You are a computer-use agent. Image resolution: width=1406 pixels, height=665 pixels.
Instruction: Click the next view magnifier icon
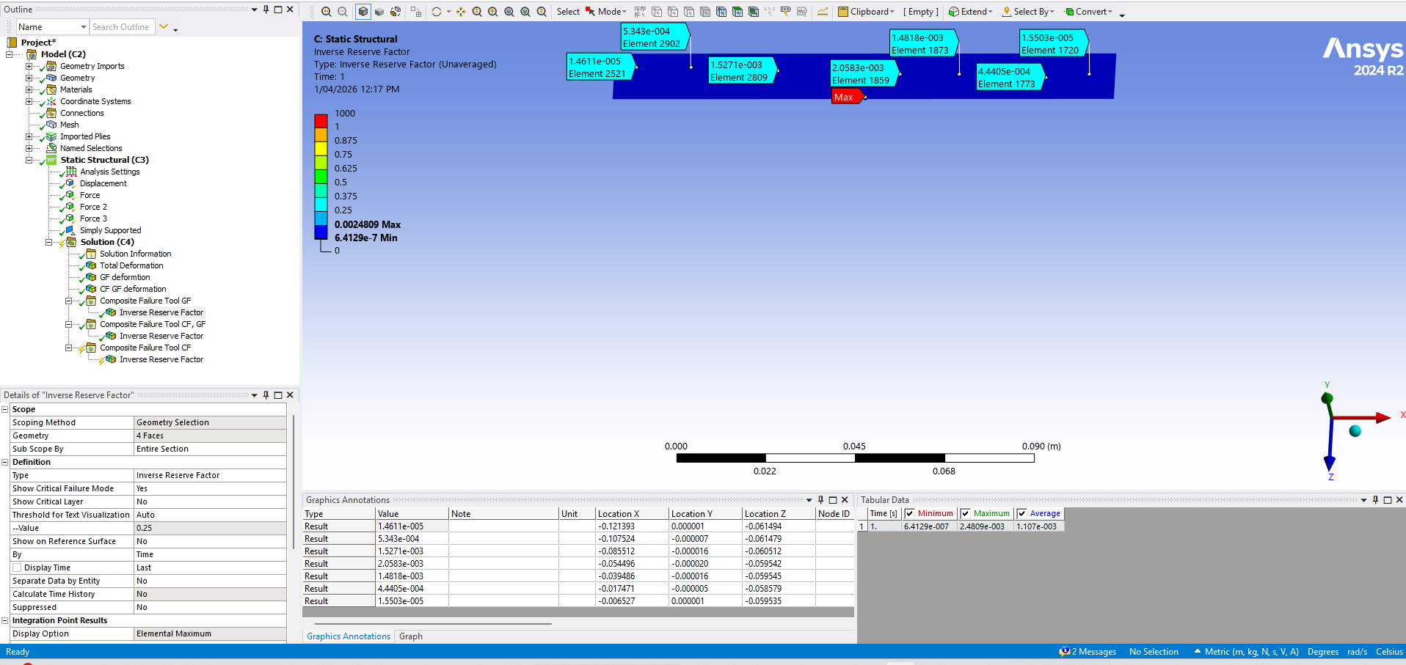coord(343,12)
